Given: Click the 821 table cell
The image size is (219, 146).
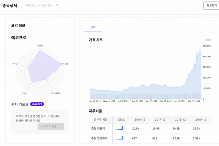Looking at the screenshot, I should (x=154, y=138).
